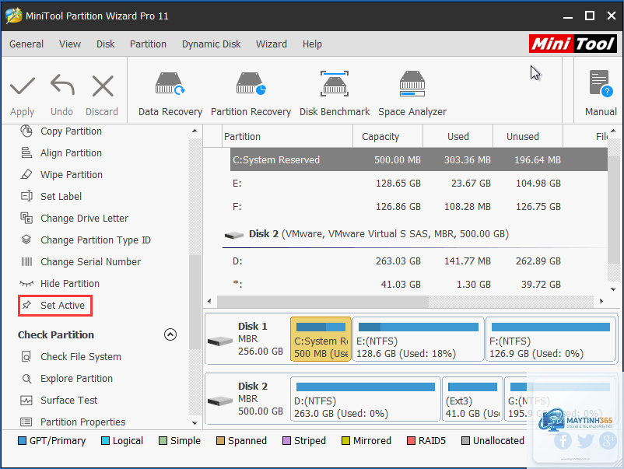Select the C:System Reserved row
Screen dimensions: 624x469
coord(419,160)
